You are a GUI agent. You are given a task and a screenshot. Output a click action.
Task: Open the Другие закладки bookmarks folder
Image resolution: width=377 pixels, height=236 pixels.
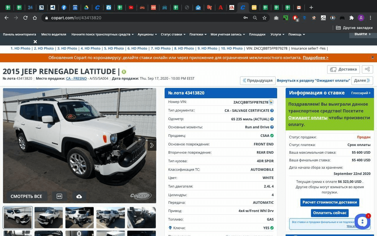[354, 28]
